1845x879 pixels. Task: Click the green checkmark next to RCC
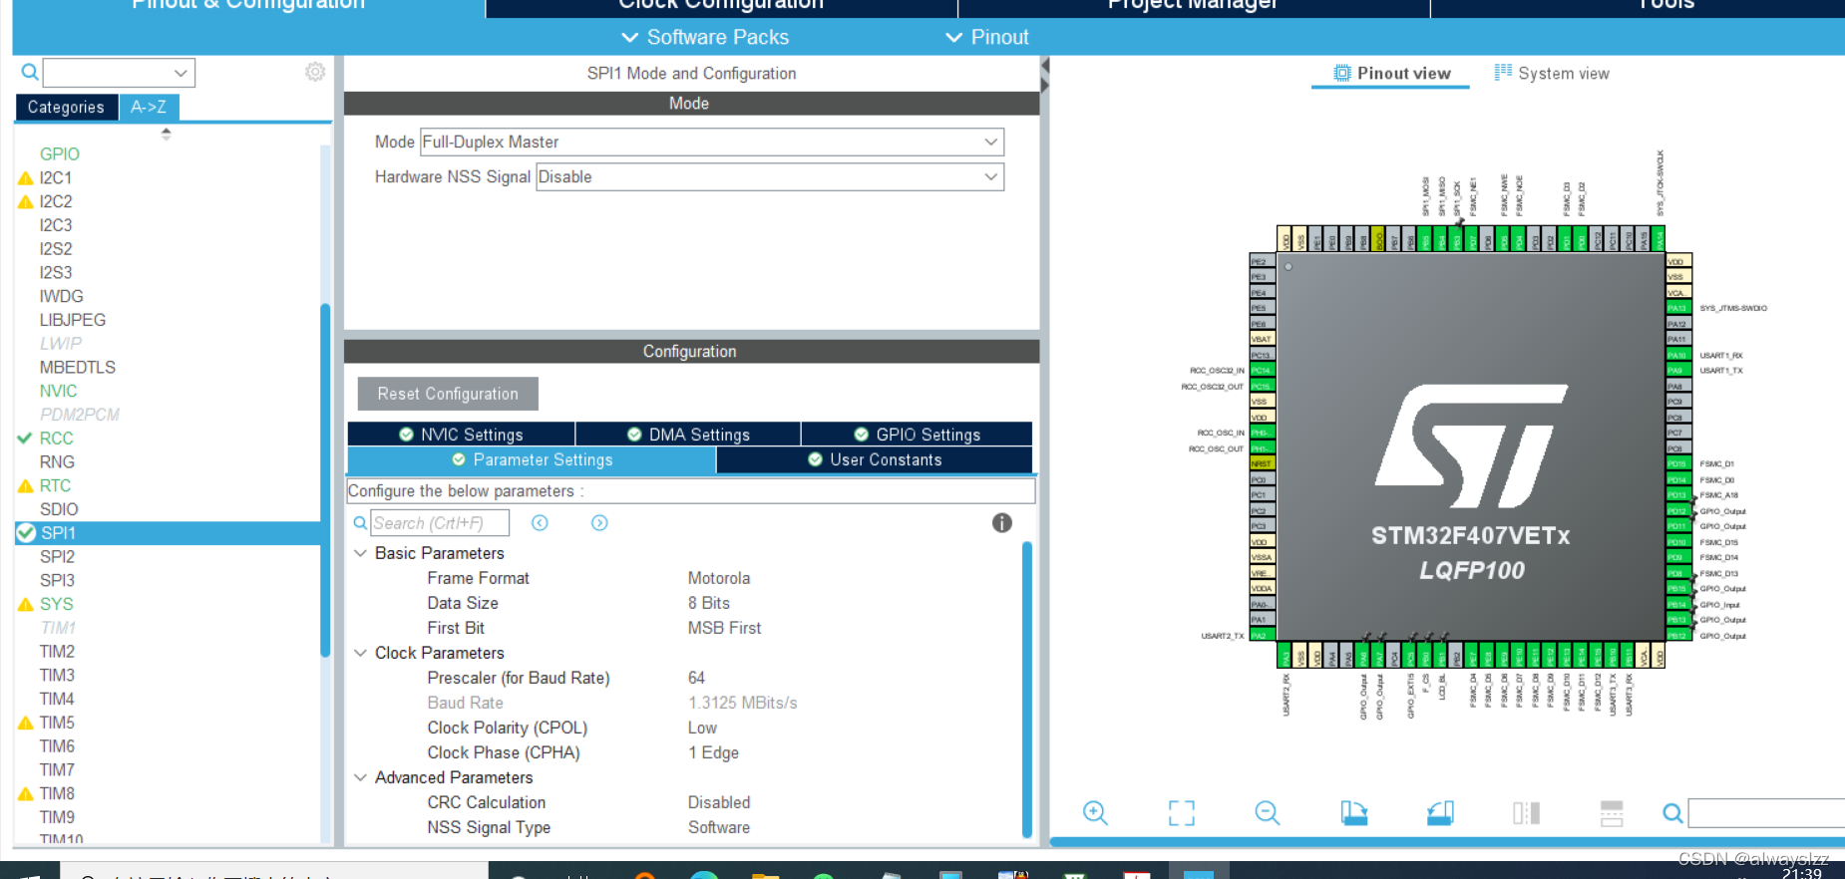26,439
